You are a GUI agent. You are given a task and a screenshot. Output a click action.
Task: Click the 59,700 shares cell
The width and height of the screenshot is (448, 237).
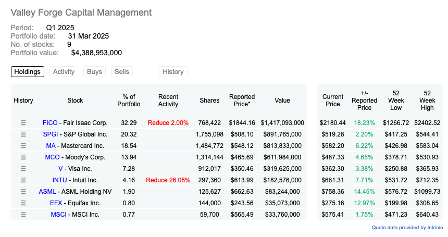209,214
